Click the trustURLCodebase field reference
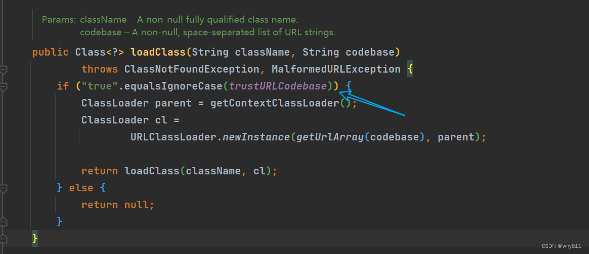The height and width of the screenshot is (254, 589). pos(278,86)
